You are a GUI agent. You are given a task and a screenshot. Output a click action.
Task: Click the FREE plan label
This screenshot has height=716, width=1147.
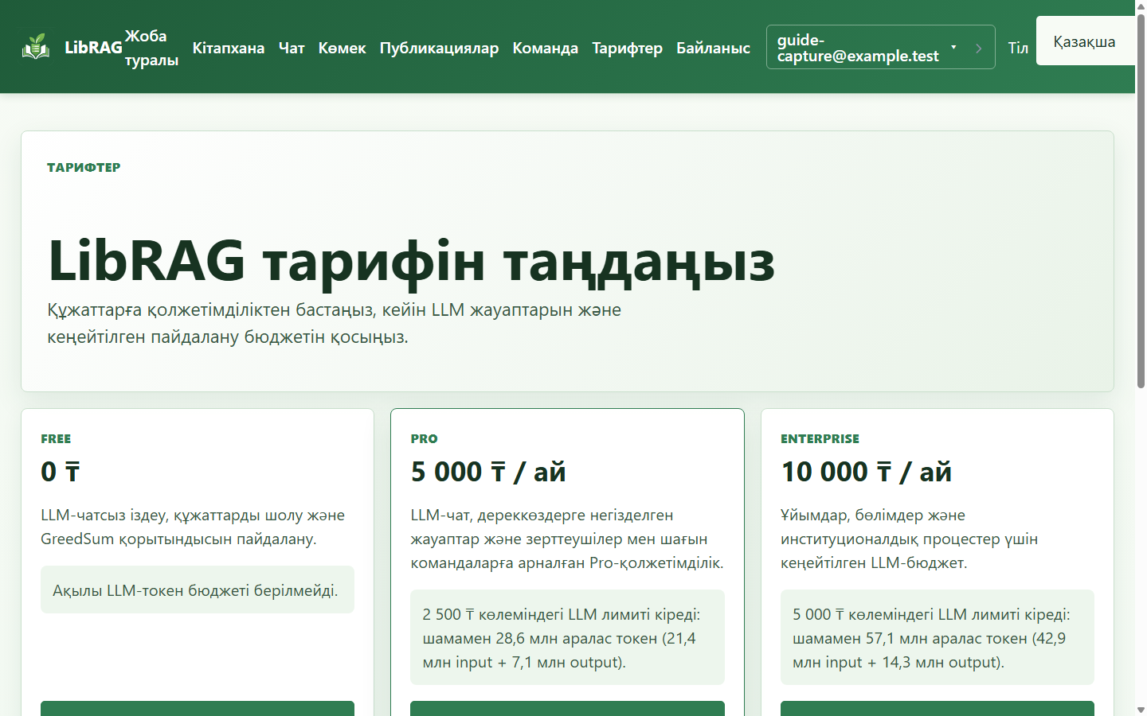click(x=56, y=438)
